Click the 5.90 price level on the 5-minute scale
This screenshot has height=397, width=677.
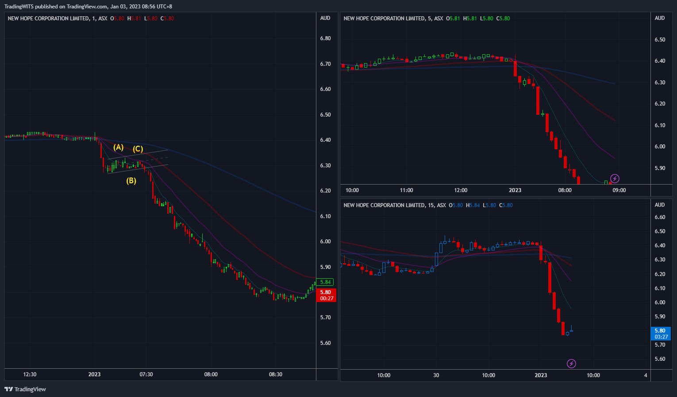coord(660,168)
